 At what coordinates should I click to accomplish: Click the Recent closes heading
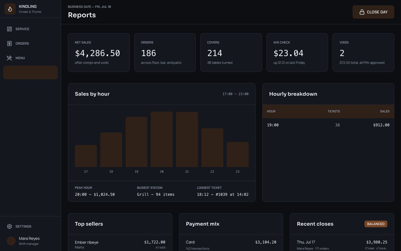click(315, 224)
